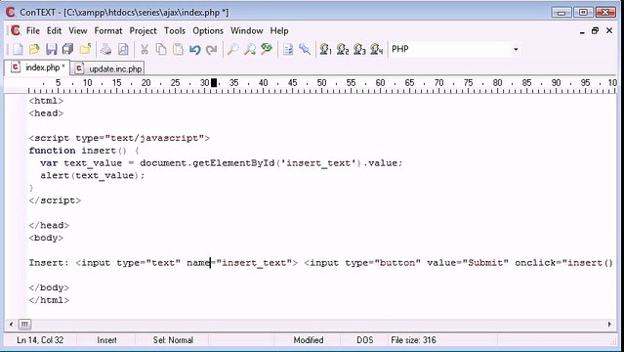This screenshot has width=624, height=352.
Task: Click the Save All icon
Action: tap(68, 50)
